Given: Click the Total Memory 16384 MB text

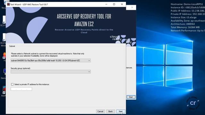Looking at the screenshot, I should tap(185, 27).
